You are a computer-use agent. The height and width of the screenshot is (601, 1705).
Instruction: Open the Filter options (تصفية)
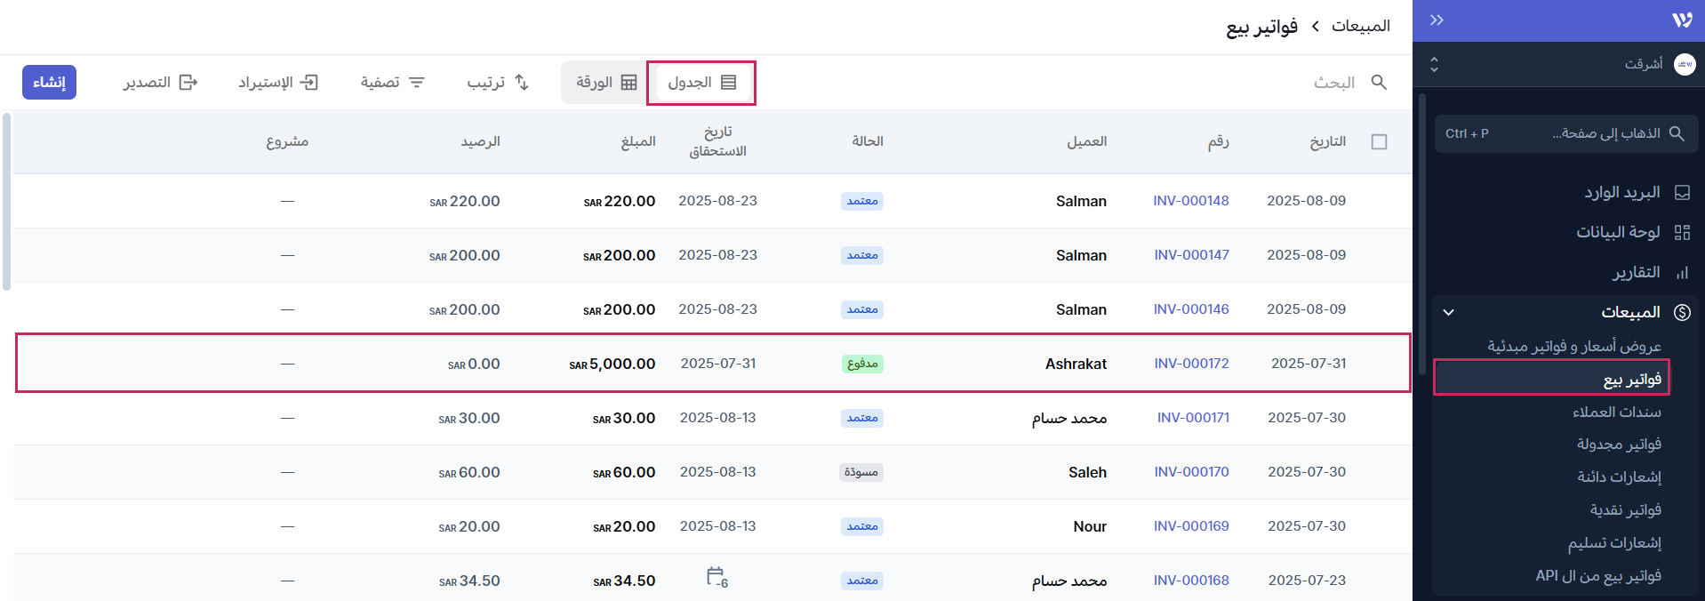(x=393, y=83)
